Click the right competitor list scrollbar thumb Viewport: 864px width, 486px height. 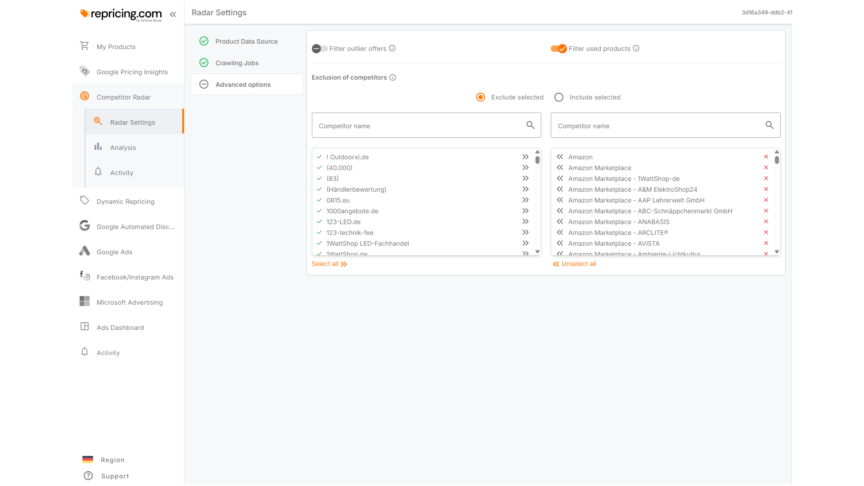(x=777, y=160)
